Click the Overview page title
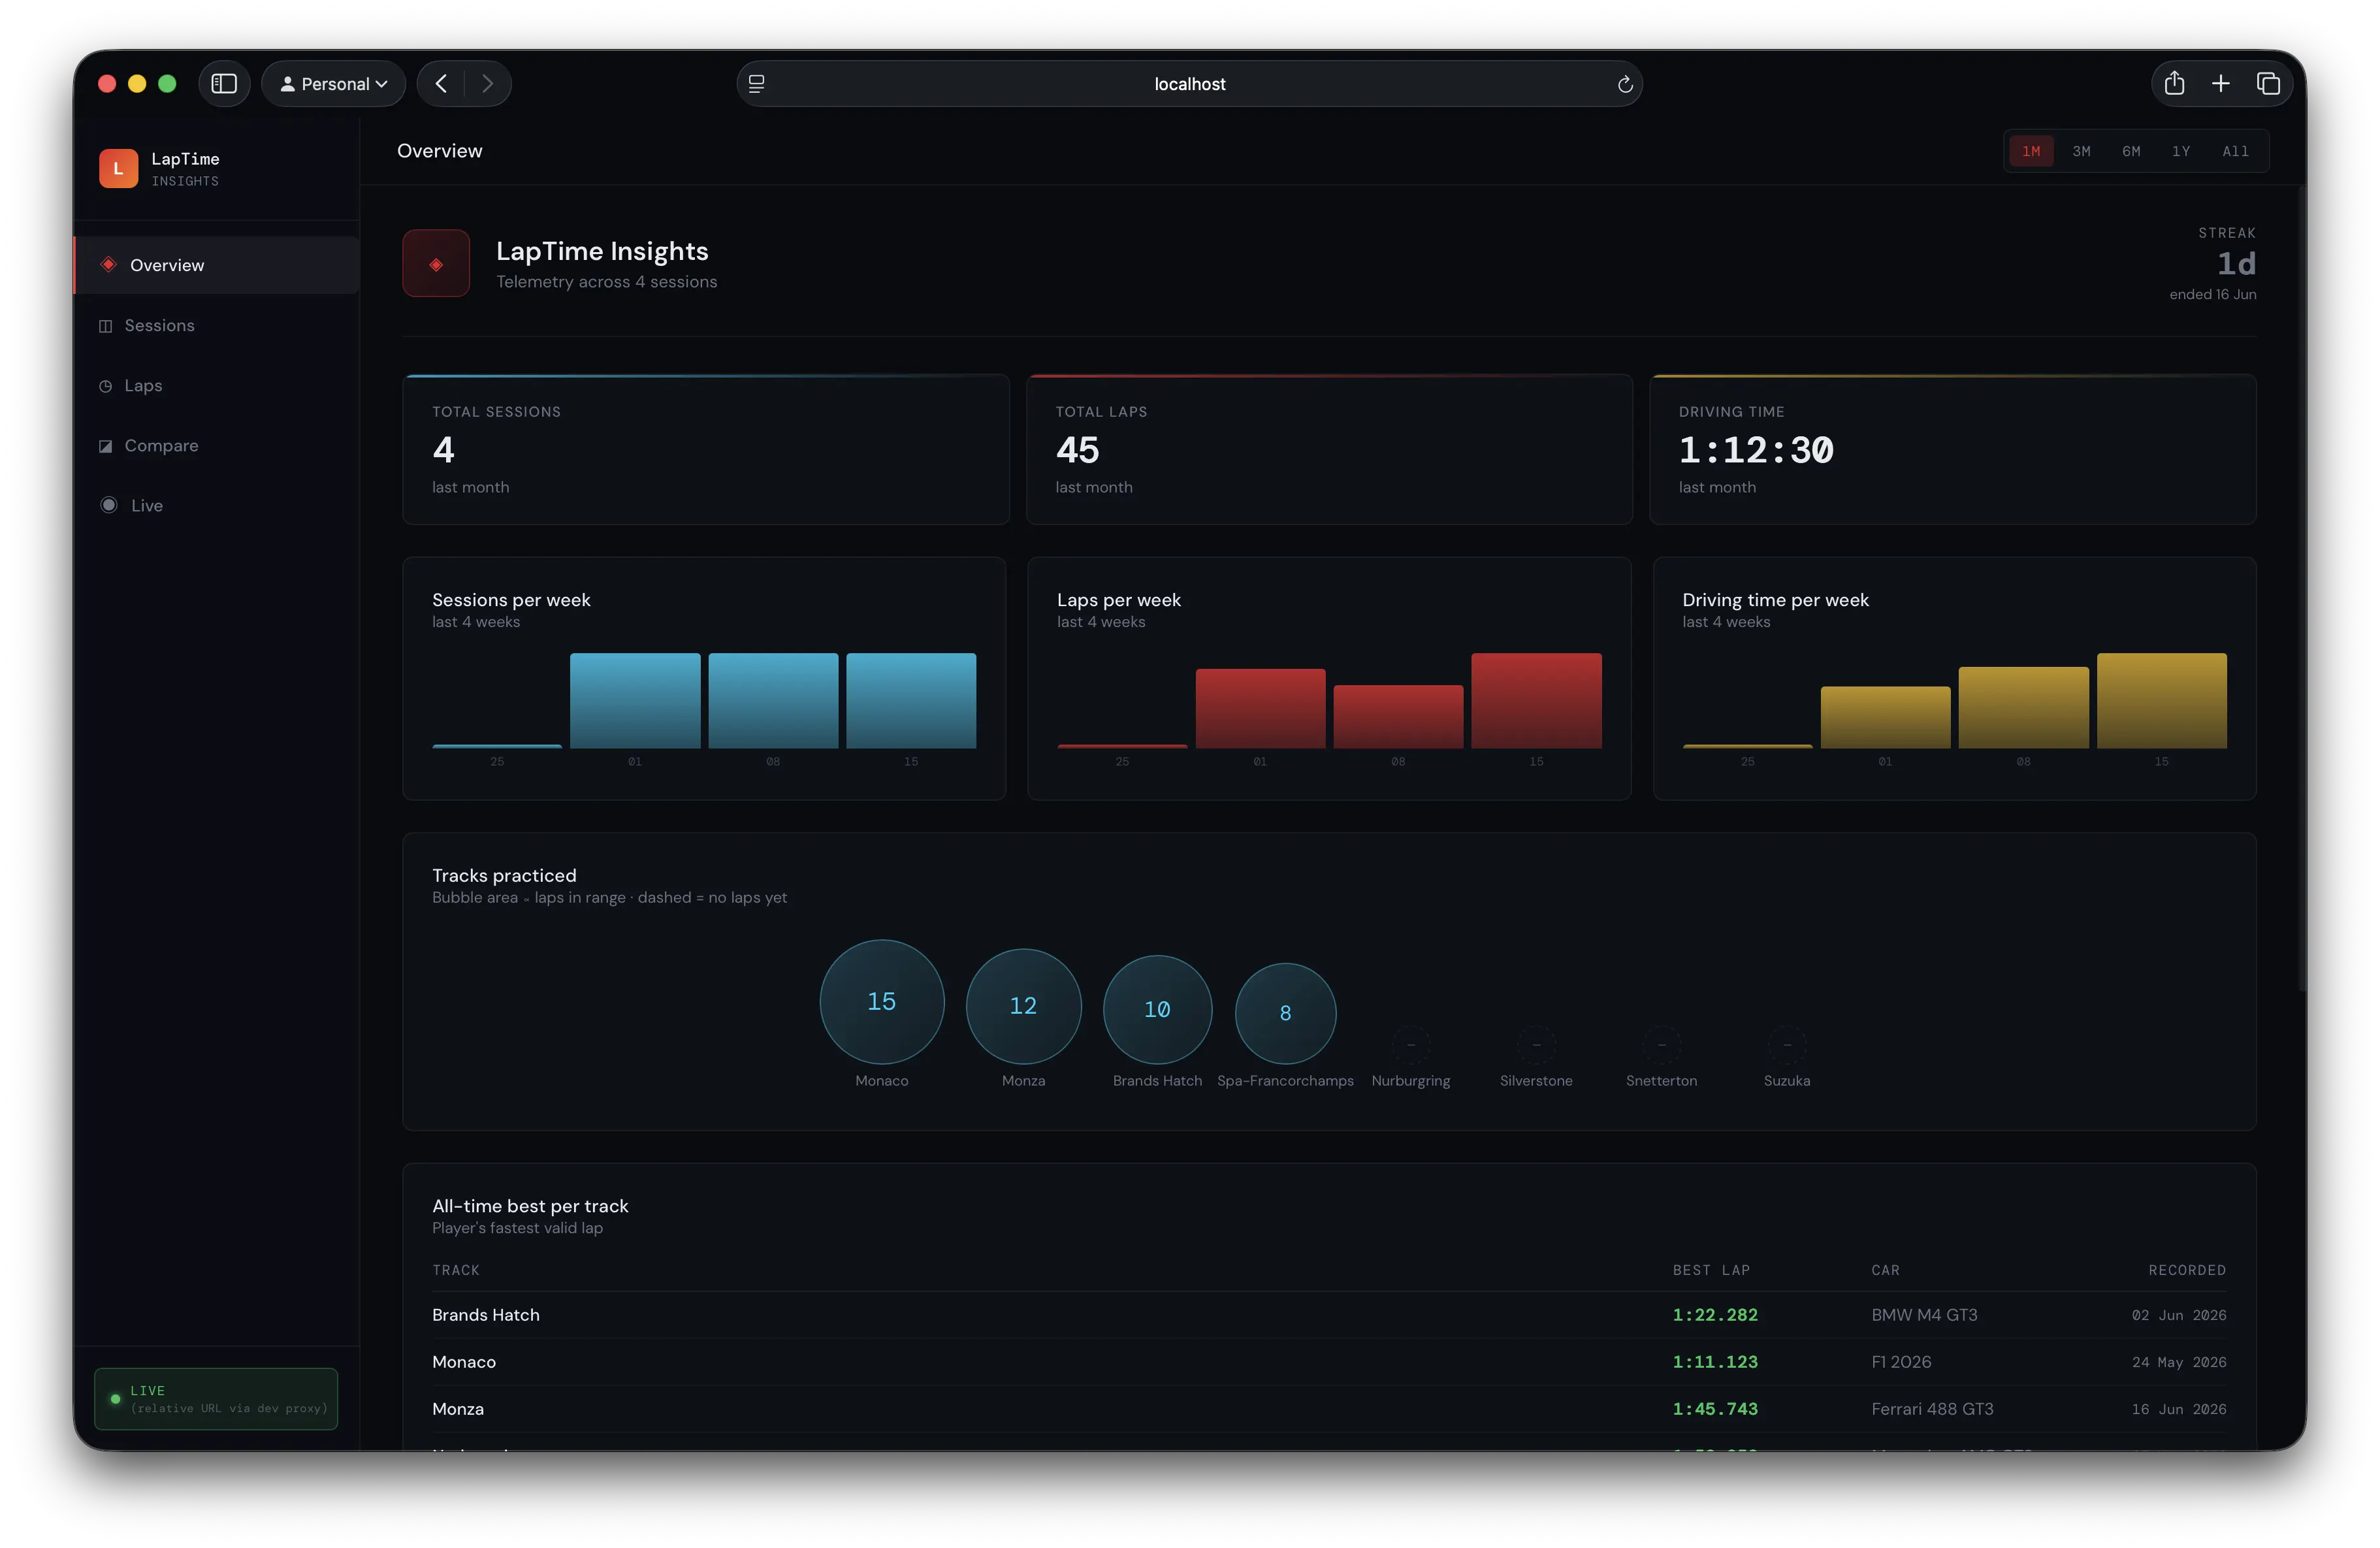The height and width of the screenshot is (1548, 2380). click(x=440, y=151)
